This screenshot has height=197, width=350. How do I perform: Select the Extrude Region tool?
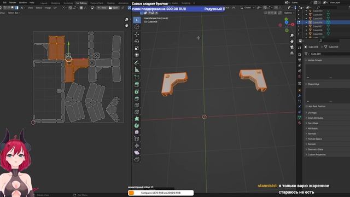coord(137,84)
